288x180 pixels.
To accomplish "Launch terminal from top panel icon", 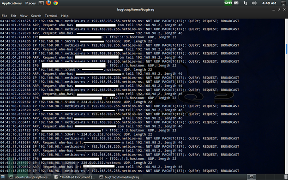I will coord(41,3).
